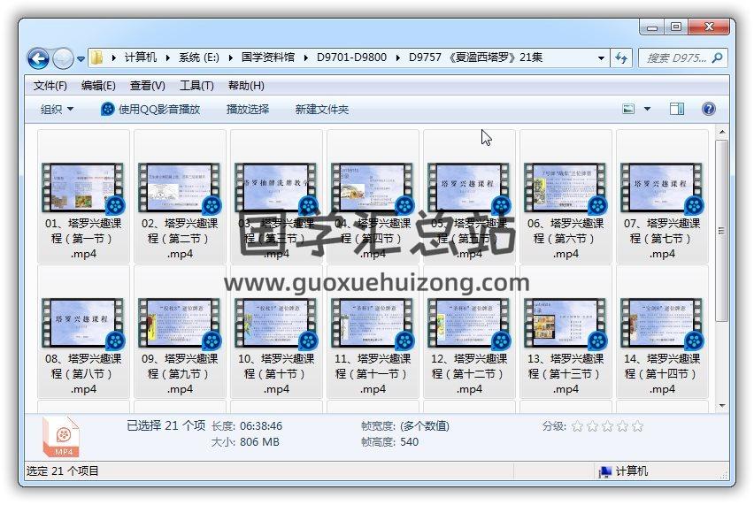The height and width of the screenshot is (505, 754).
Task: Click the Forward navigation arrow button
Action: (x=63, y=58)
